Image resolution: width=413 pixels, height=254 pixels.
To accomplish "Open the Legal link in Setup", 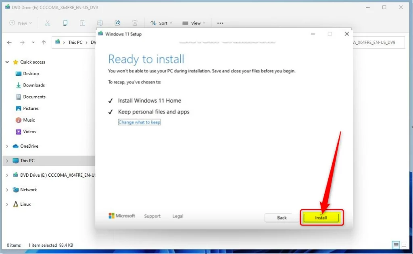I will tap(178, 216).
